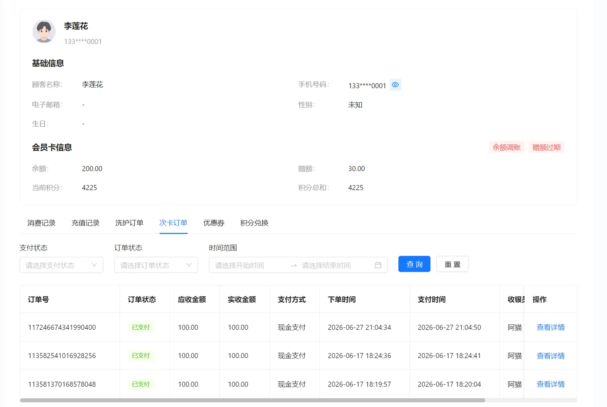Open the 洗护订单 tab

[x=129, y=223]
